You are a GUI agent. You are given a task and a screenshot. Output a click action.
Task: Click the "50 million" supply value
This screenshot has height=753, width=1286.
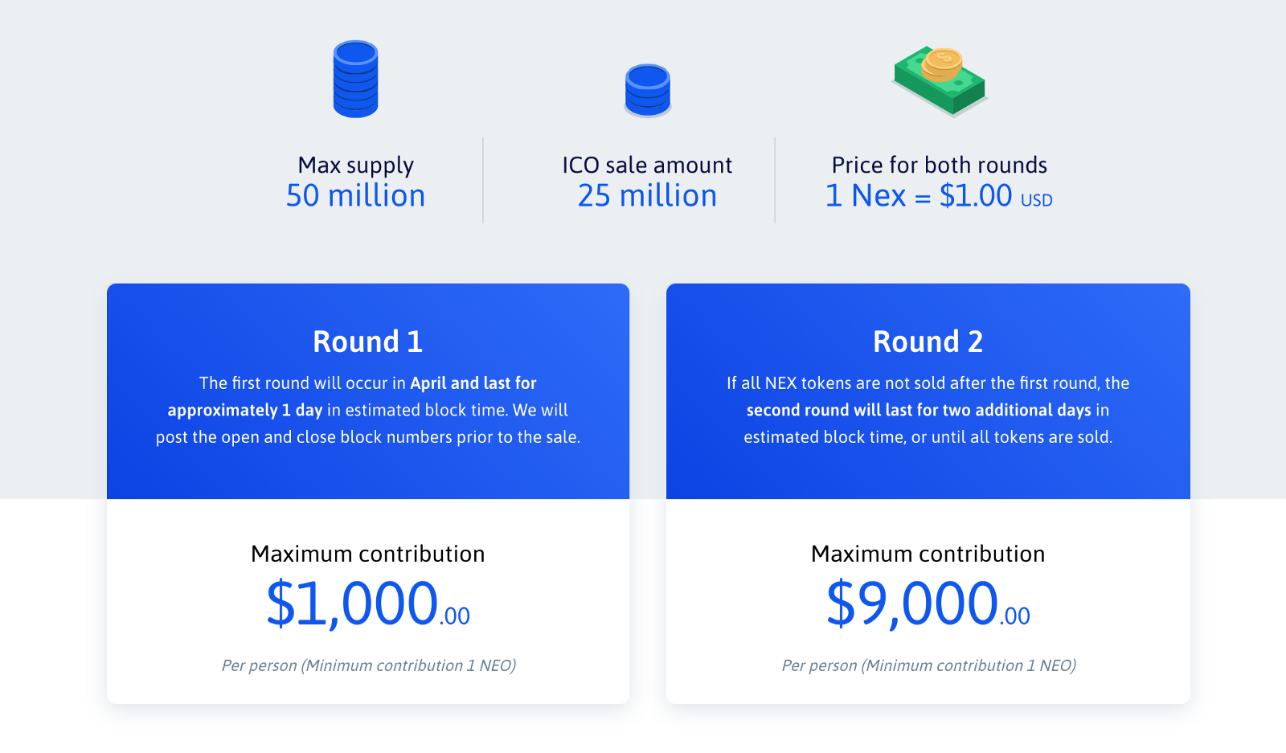[x=355, y=196]
